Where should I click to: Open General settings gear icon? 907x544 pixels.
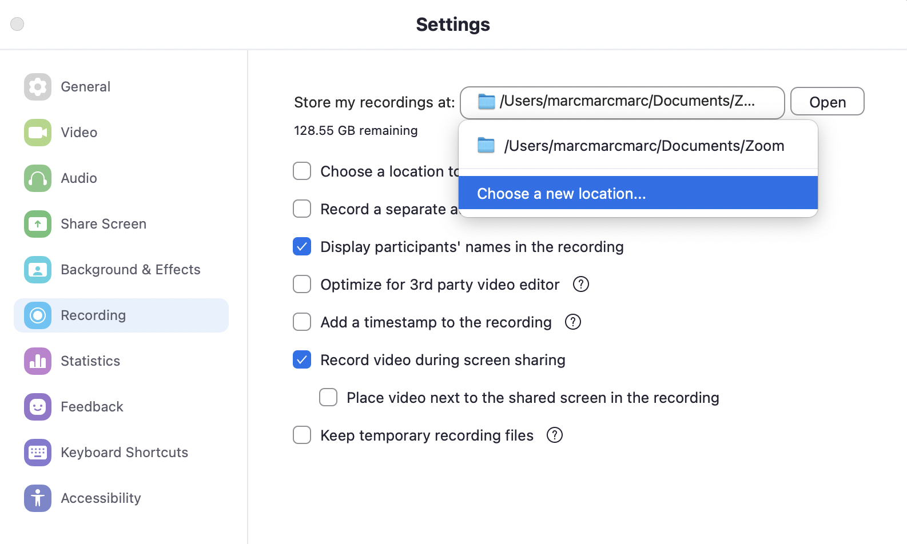(38, 87)
